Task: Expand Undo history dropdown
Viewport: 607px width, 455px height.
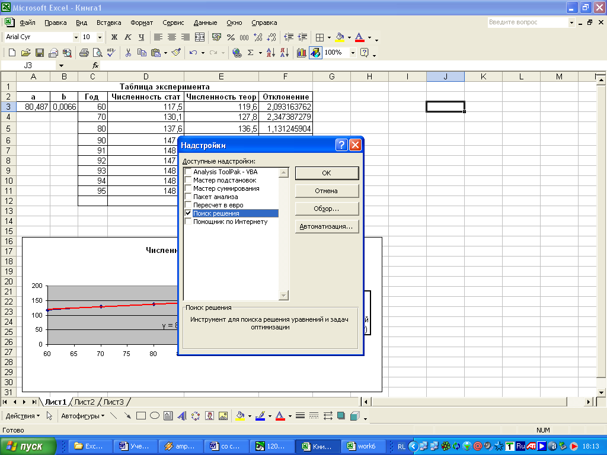Action: coord(203,53)
